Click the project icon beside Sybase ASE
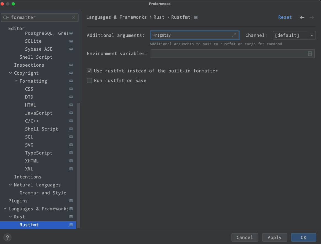Viewport: 321px width, 244px height. pyautogui.click(x=71, y=49)
